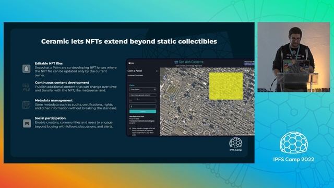Click the 'Geo Web Cadastre' title text

click(191, 62)
